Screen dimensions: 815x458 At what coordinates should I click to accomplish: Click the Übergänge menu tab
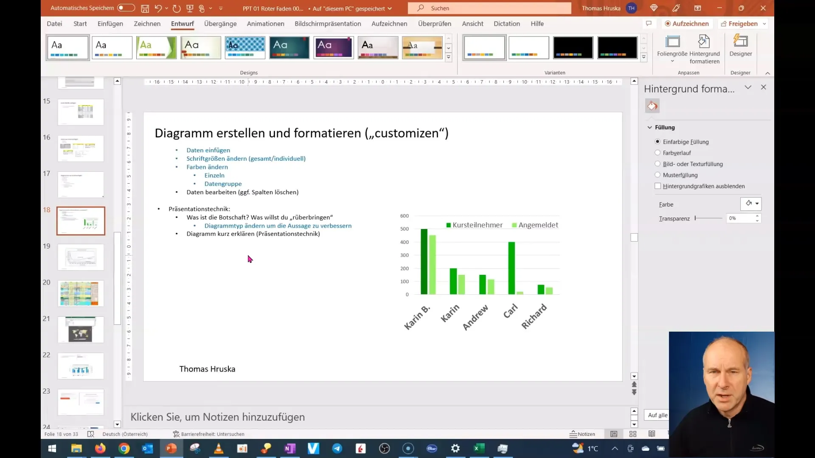220,23
